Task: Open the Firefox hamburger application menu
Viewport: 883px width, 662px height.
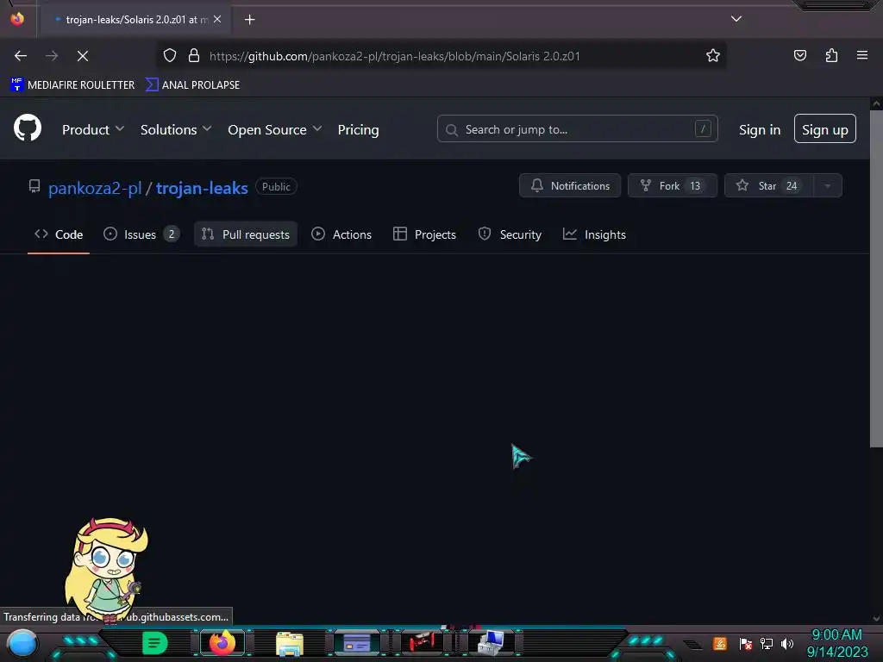Action: coord(862,55)
